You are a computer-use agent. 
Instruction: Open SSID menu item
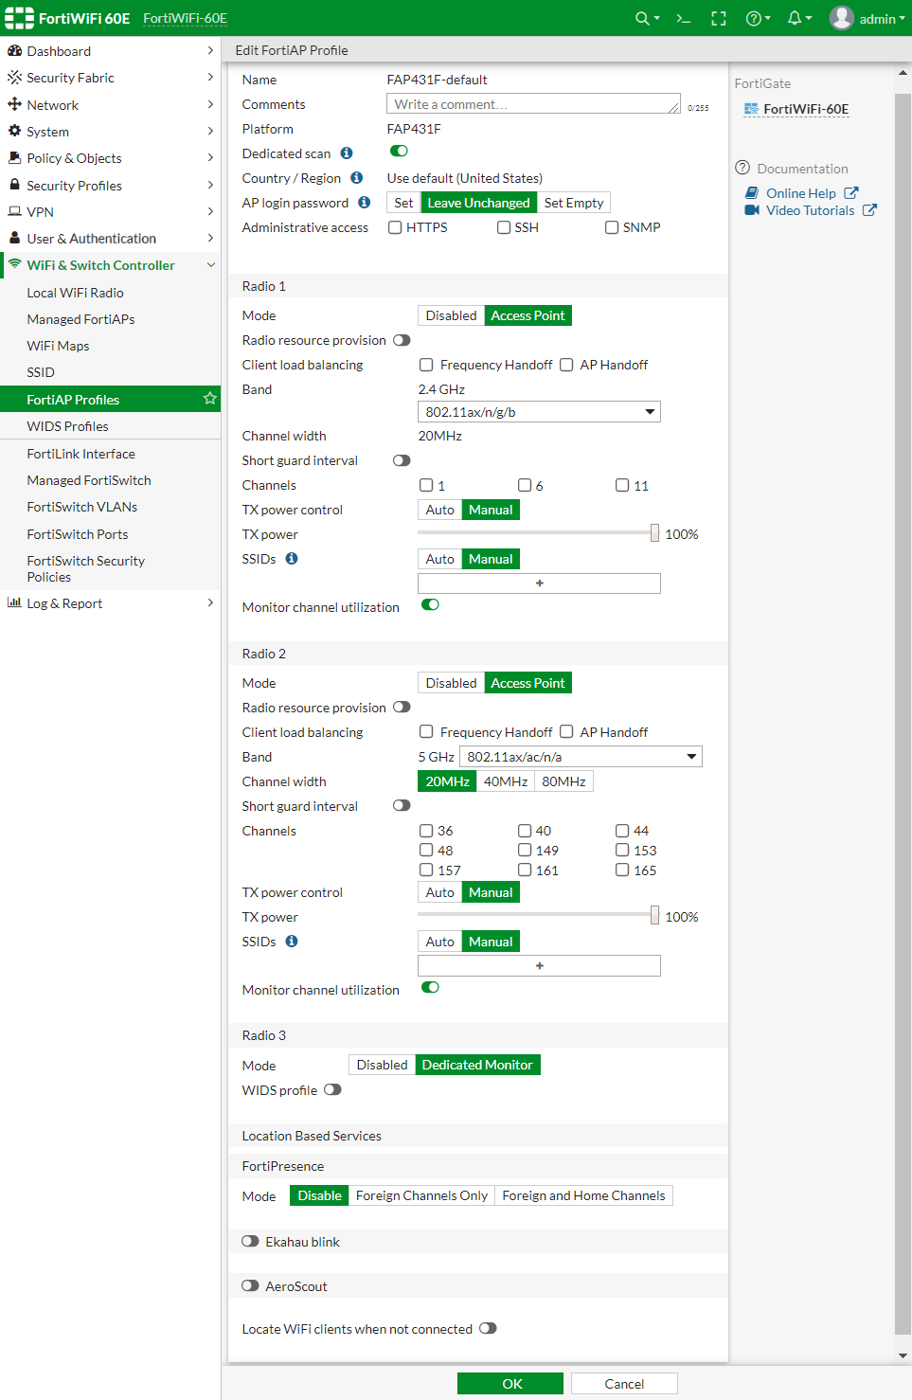point(41,372)
